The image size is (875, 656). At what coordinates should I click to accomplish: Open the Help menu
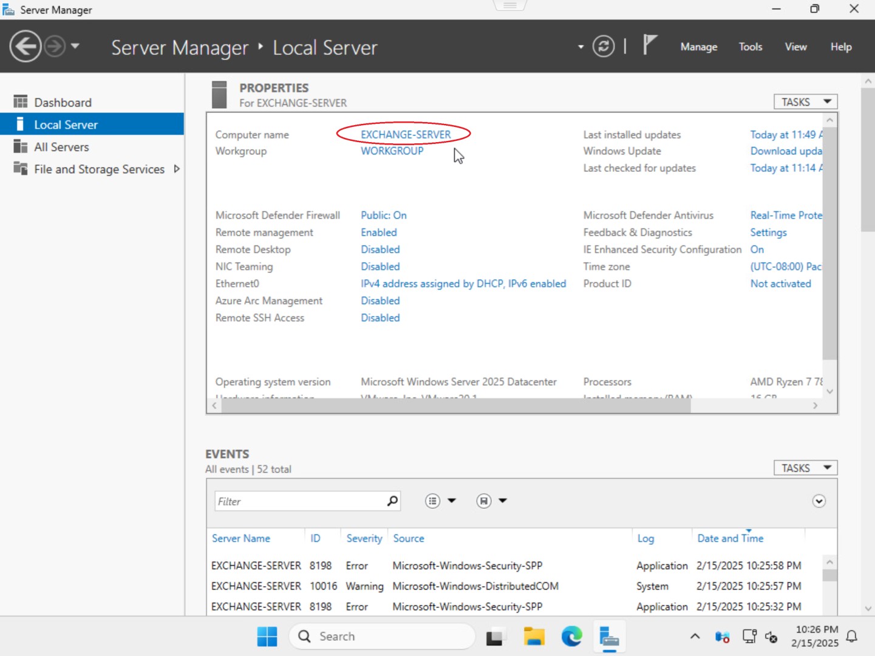841,47
